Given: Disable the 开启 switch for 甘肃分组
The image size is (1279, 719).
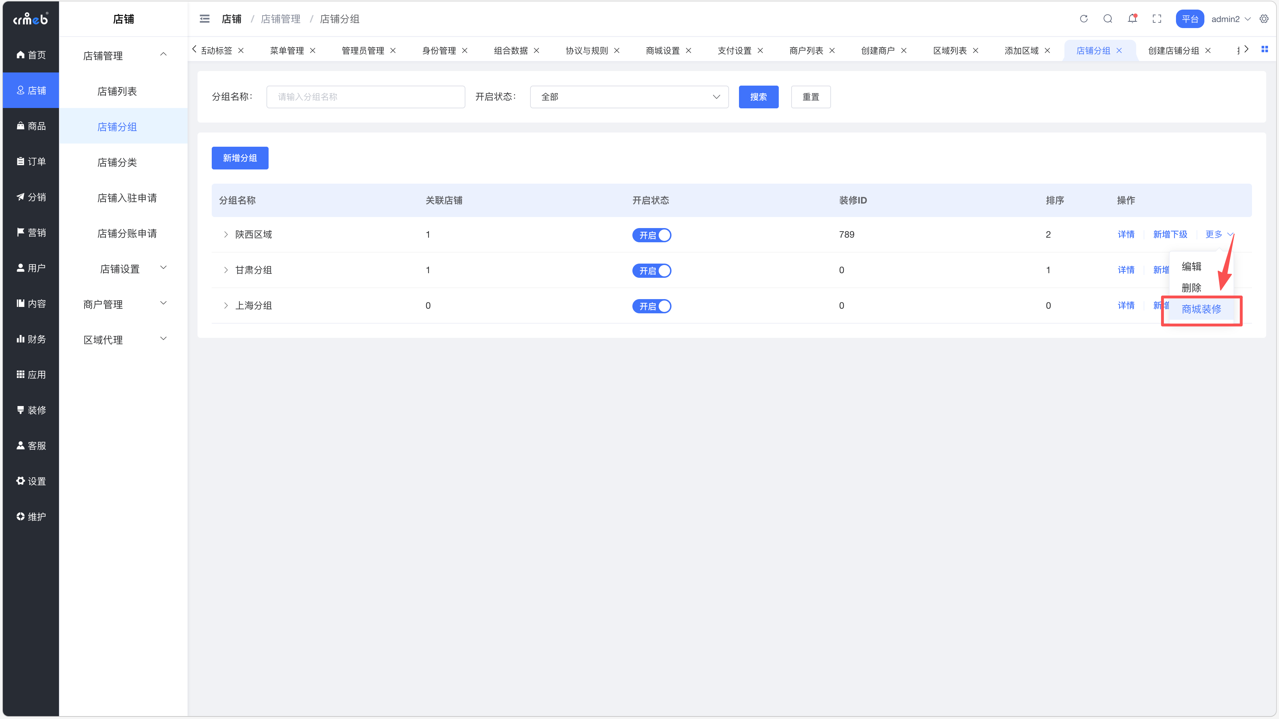Looking at the screenshot, I should click(x=652, y=271).
